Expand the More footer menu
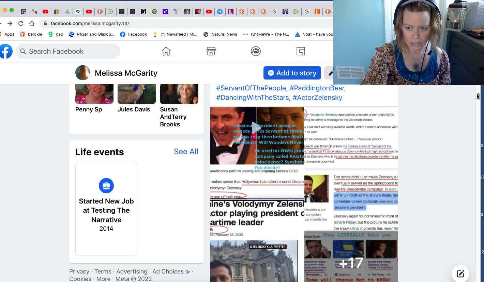Viewport: 484px width, 282px height. [103, 279]
